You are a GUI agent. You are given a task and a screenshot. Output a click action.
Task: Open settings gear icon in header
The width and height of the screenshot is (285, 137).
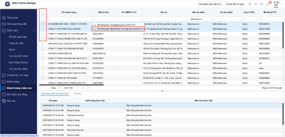click(262, 4)
